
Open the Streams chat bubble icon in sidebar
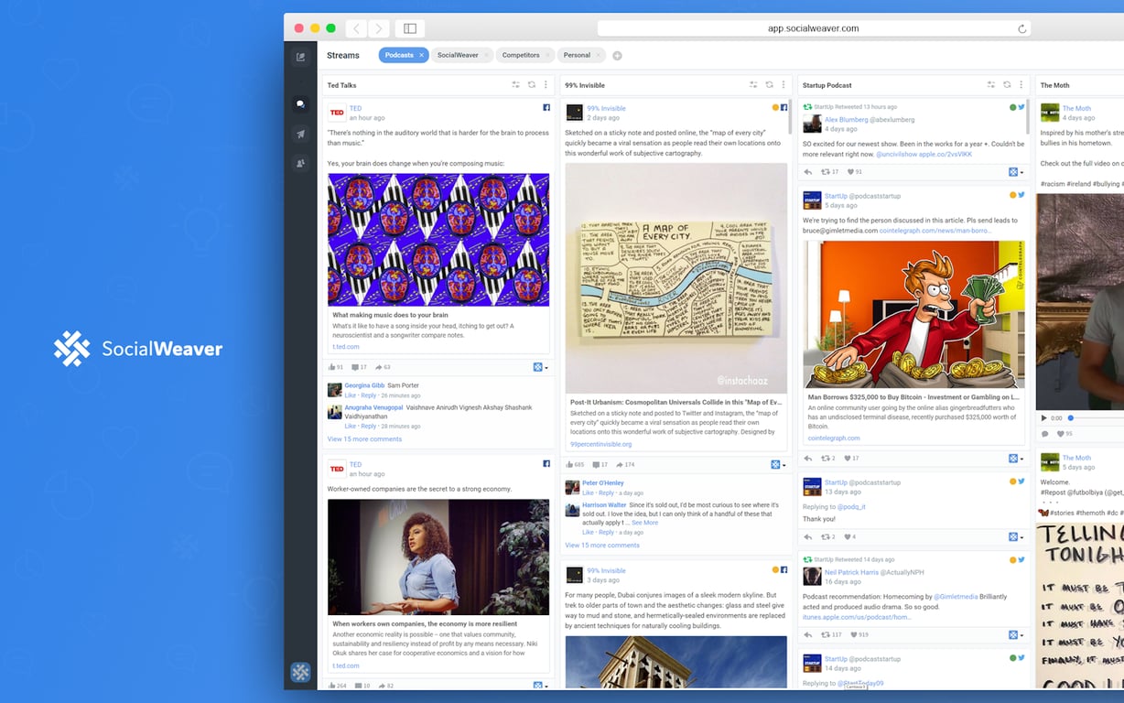[300, 103]
